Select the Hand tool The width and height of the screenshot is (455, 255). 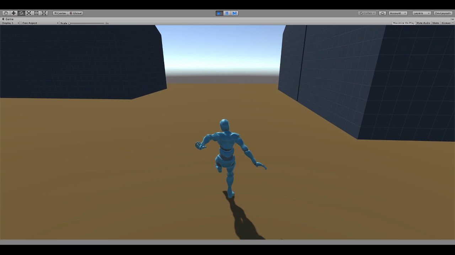tap(6, 13)
